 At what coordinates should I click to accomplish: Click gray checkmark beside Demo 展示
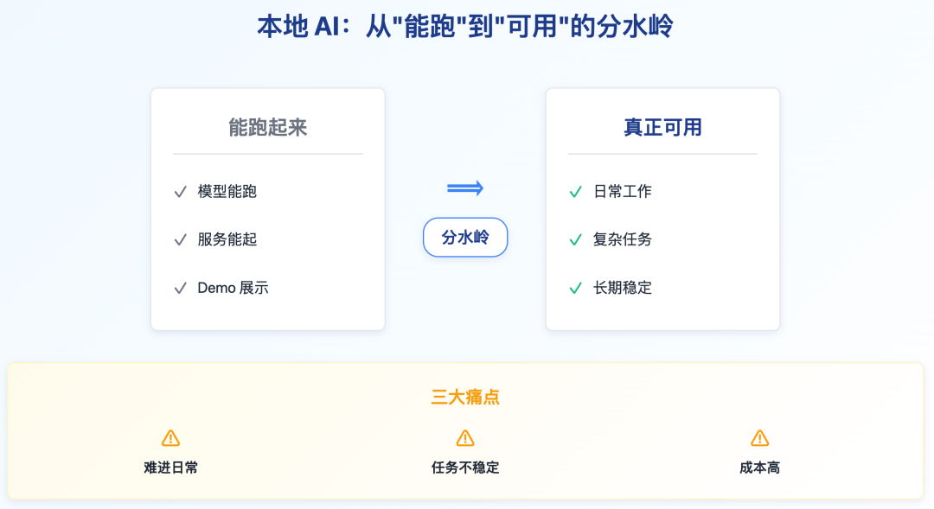pyautogui.click(x=181, y=288)
